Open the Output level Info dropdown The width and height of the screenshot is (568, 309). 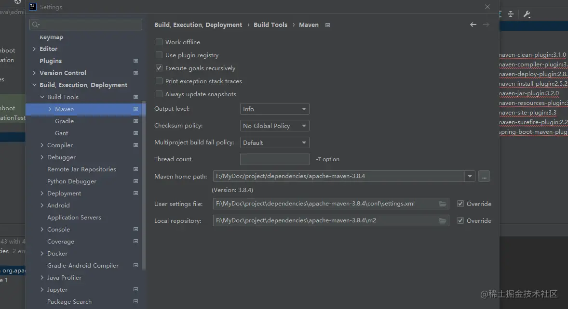[274, 109]
